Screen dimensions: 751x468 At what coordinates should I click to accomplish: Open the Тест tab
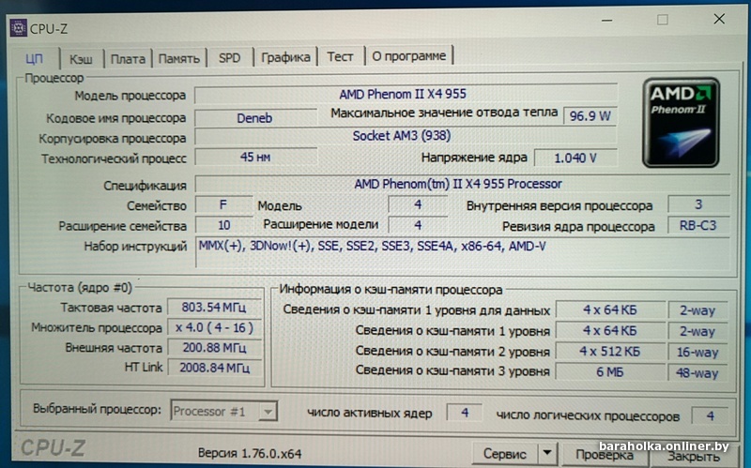pos(340,56)
